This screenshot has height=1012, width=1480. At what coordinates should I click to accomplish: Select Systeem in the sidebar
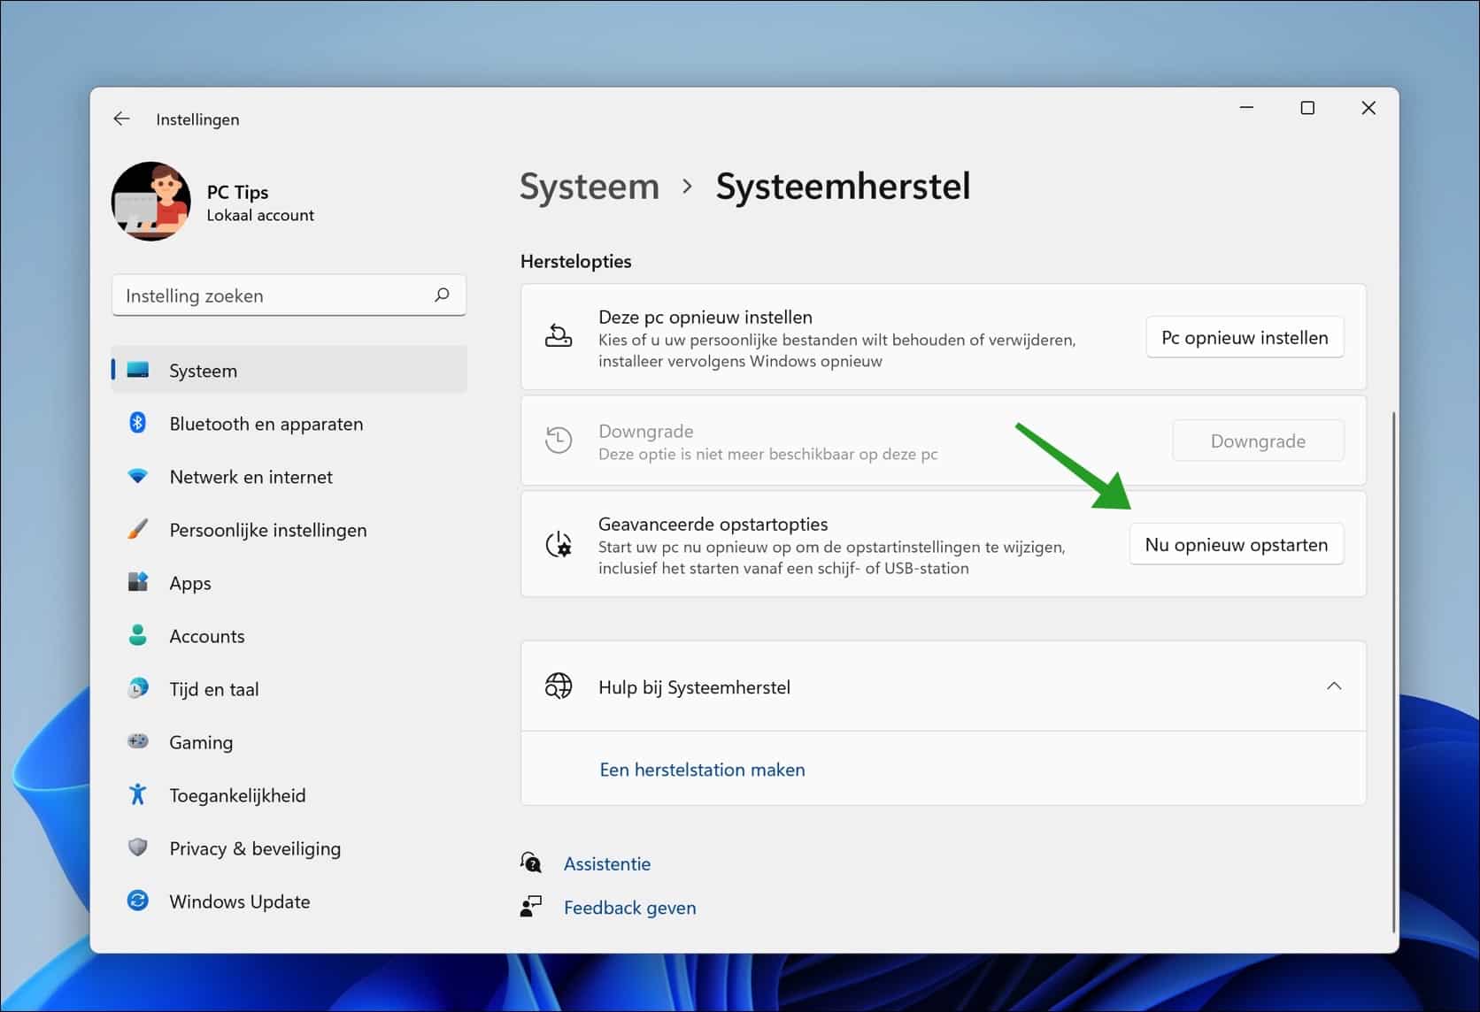point(289,370)
